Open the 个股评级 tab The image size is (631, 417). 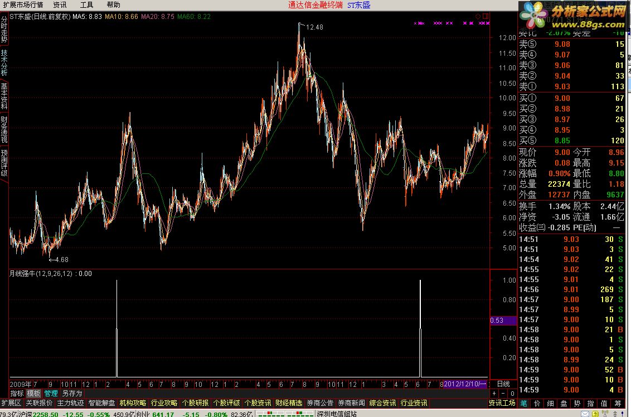[226, 403]
